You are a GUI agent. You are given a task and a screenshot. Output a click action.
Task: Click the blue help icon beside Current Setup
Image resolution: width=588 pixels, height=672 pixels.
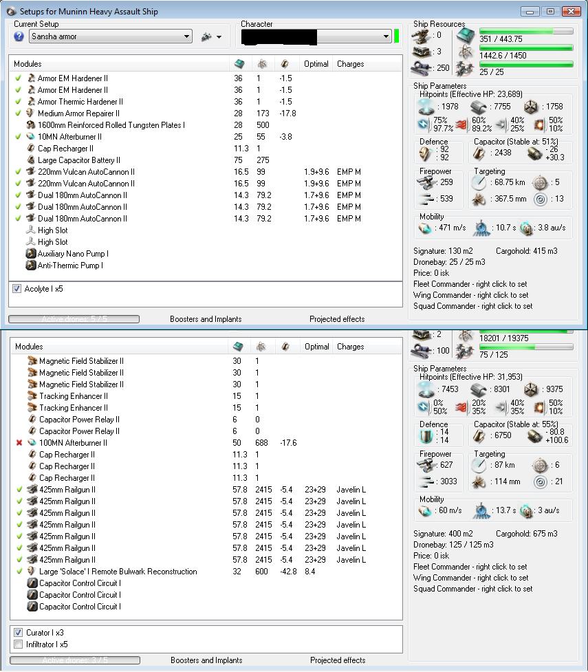point(19,36)
